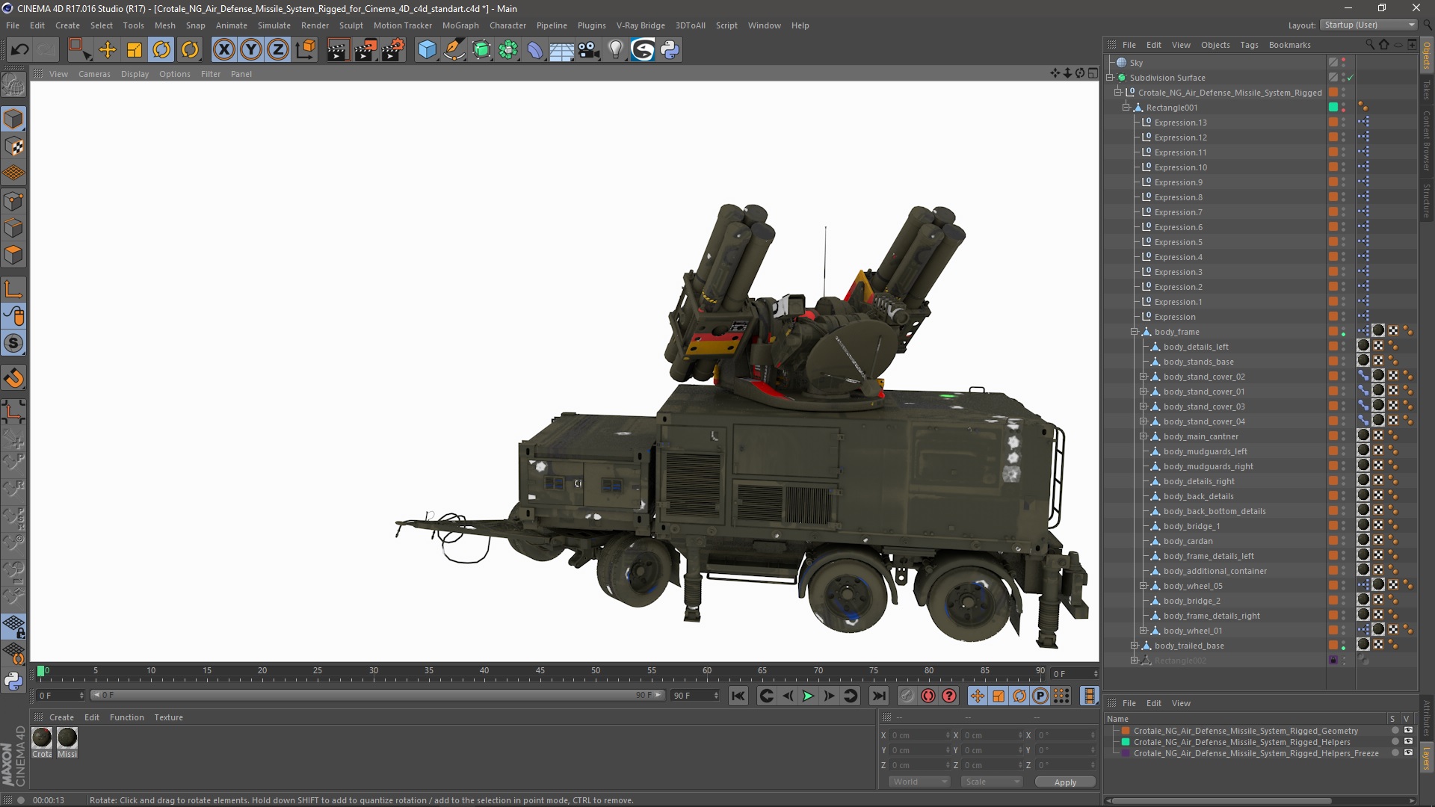Go to end of timeline
The image size is (1435, 807).
(879, 696)
